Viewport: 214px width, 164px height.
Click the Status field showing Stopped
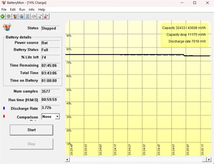50,28
